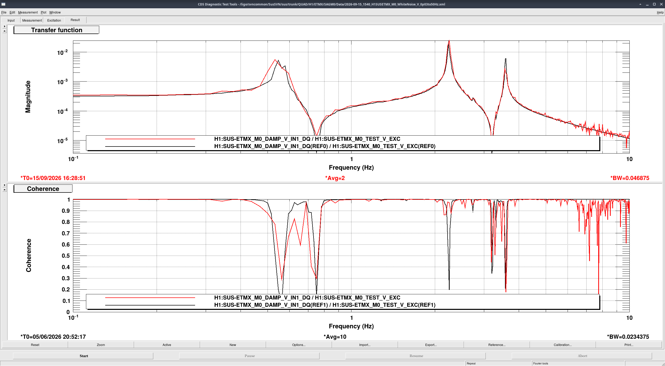Click the up-arrow beside the Transfer function plot
The image size is (665, 366).
[x=4, y=31]
